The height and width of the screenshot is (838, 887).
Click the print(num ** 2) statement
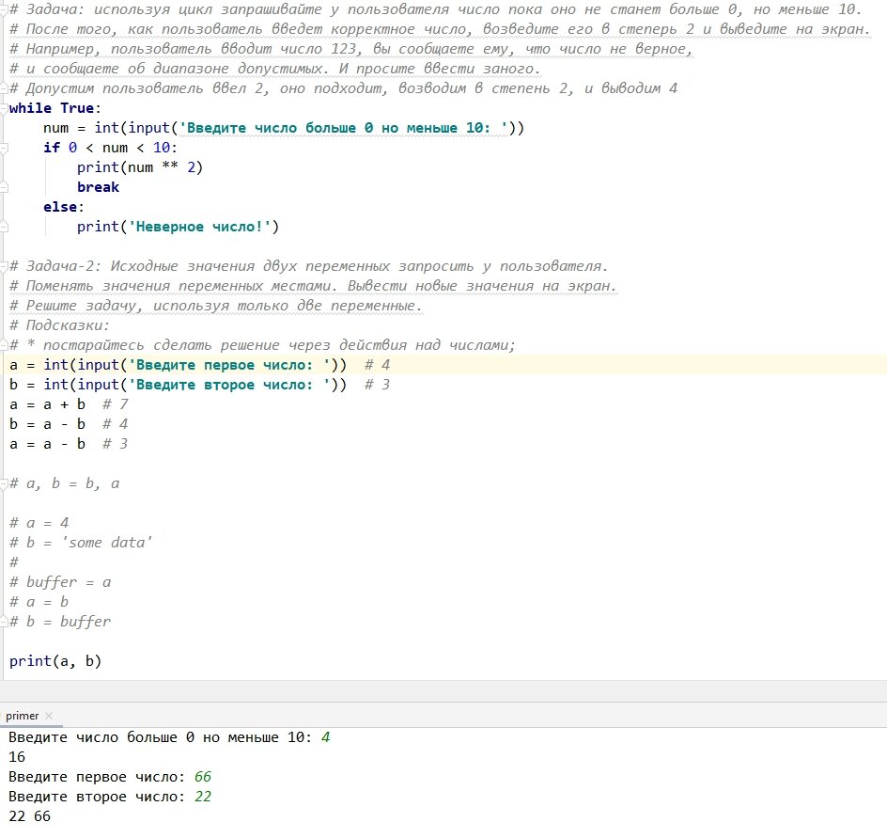pos(140,167)
